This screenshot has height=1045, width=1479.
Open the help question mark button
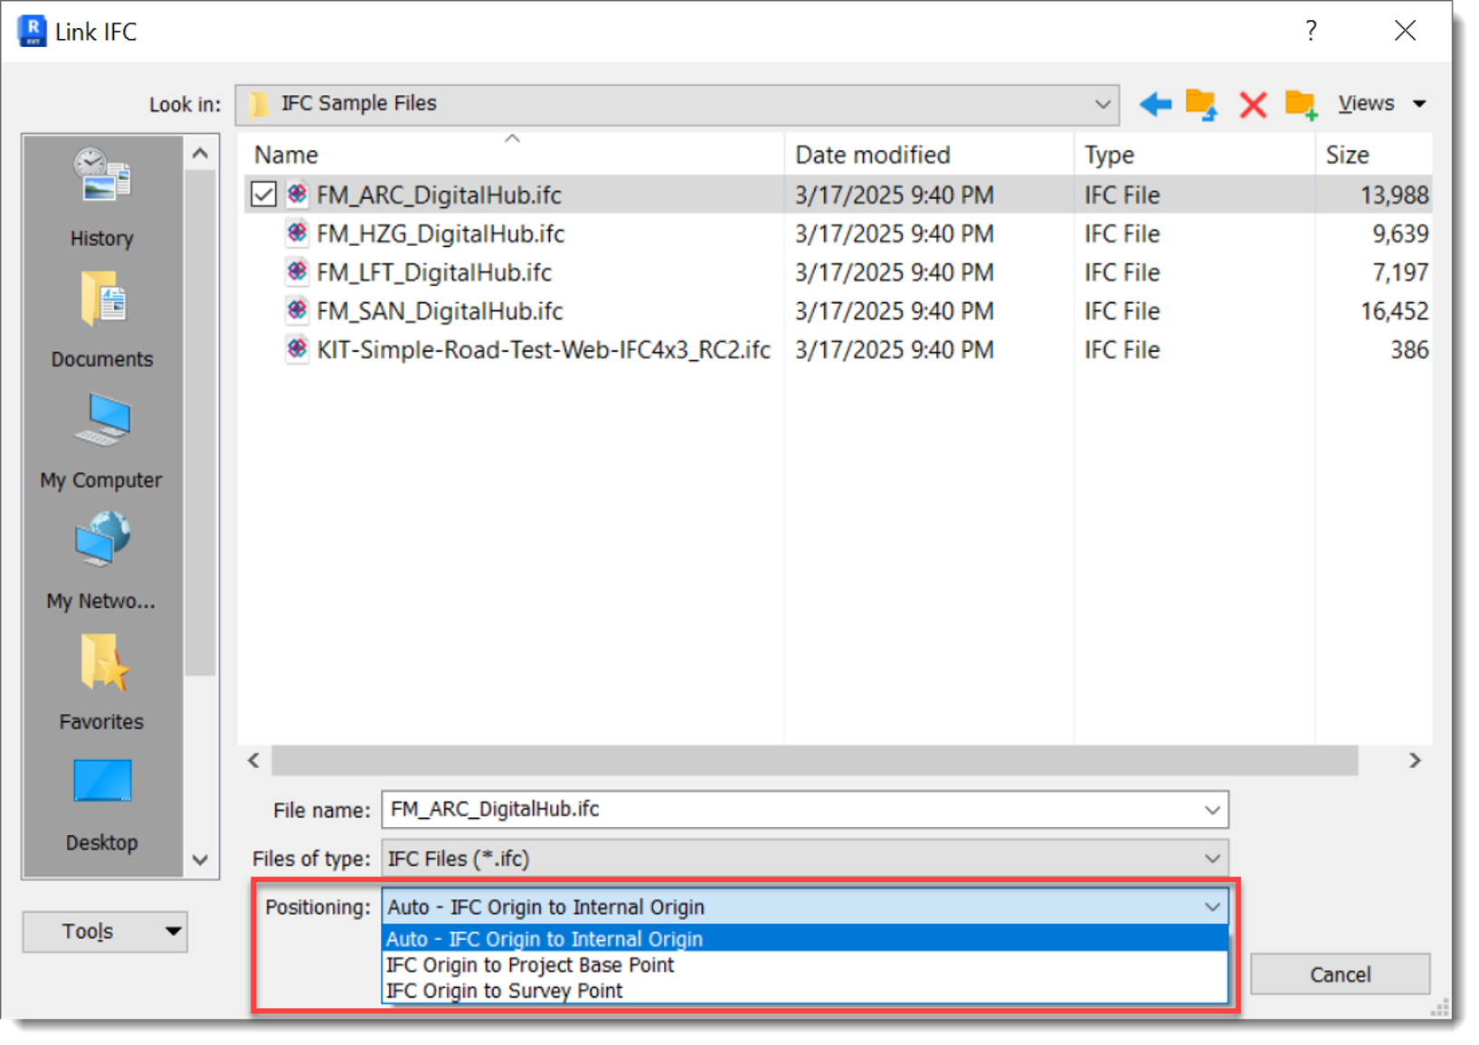(x=1311, y=31)
